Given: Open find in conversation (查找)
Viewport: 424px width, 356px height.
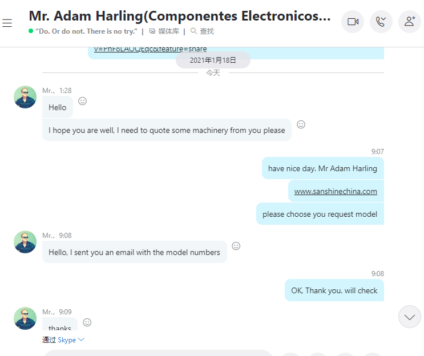Looking at the screenshot, I should (x=202, y=31).
